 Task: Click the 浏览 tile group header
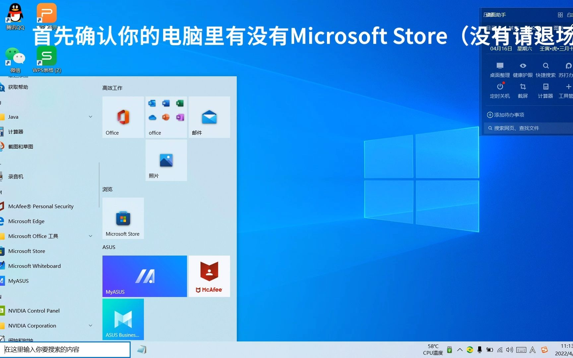107,189
